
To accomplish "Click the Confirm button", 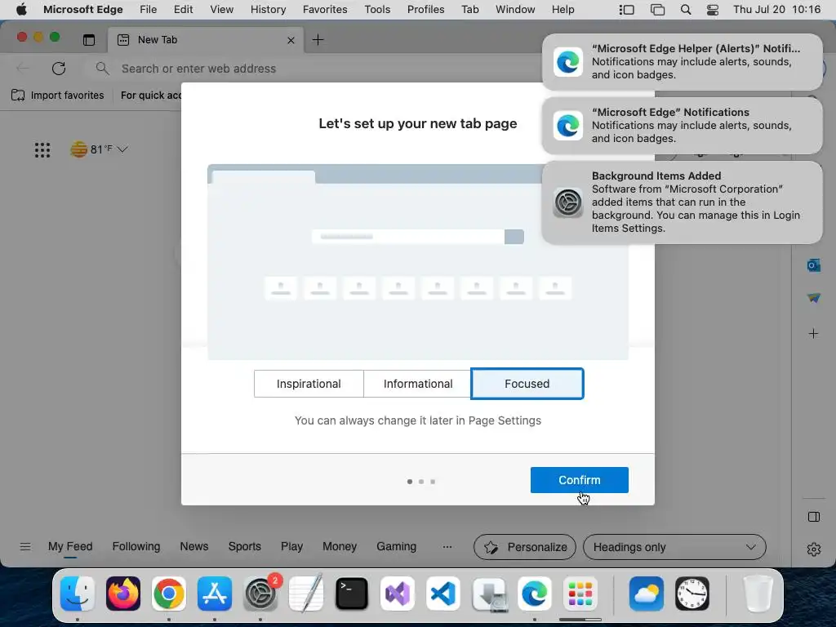I will [x=579, y=480].
